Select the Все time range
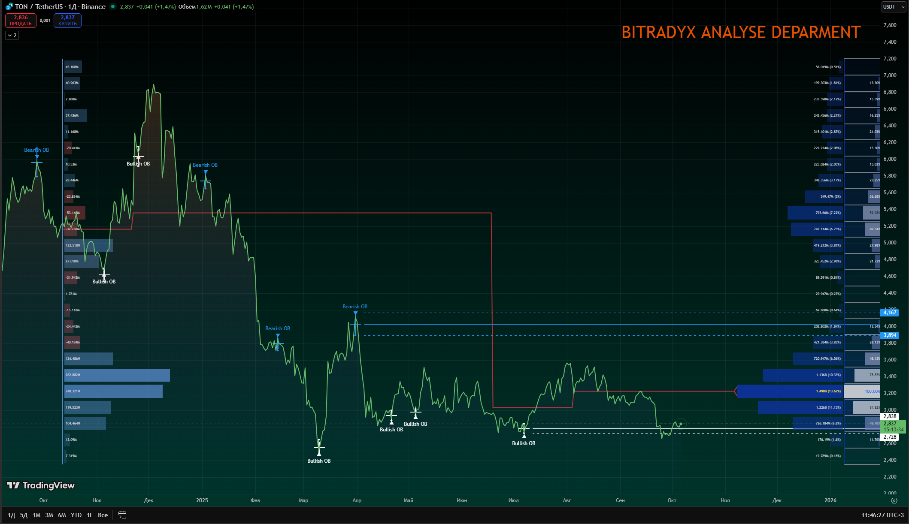This screenshot has height=524, width=909. point(103,515)
